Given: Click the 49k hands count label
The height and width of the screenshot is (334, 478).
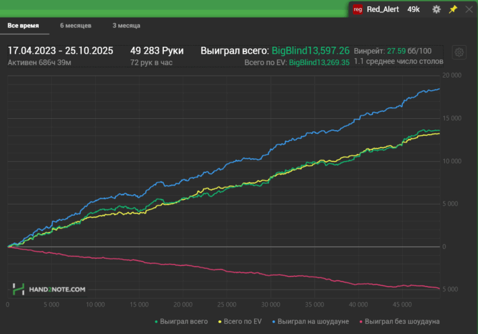Looking at the screenshot, I should [414, 9].
